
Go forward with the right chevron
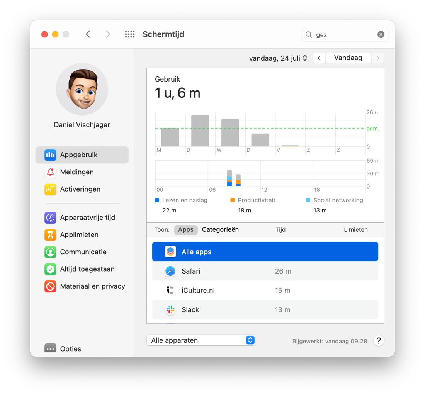click(x=108, y=34)
